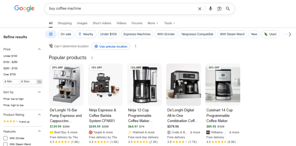Open the More search categories dropdown
The height and width of the screenshot is (146, 296).
tap(153, 23)
